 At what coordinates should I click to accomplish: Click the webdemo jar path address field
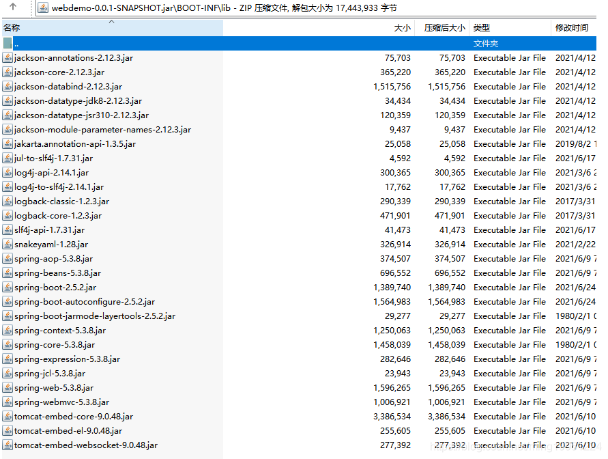coord(273,8)
